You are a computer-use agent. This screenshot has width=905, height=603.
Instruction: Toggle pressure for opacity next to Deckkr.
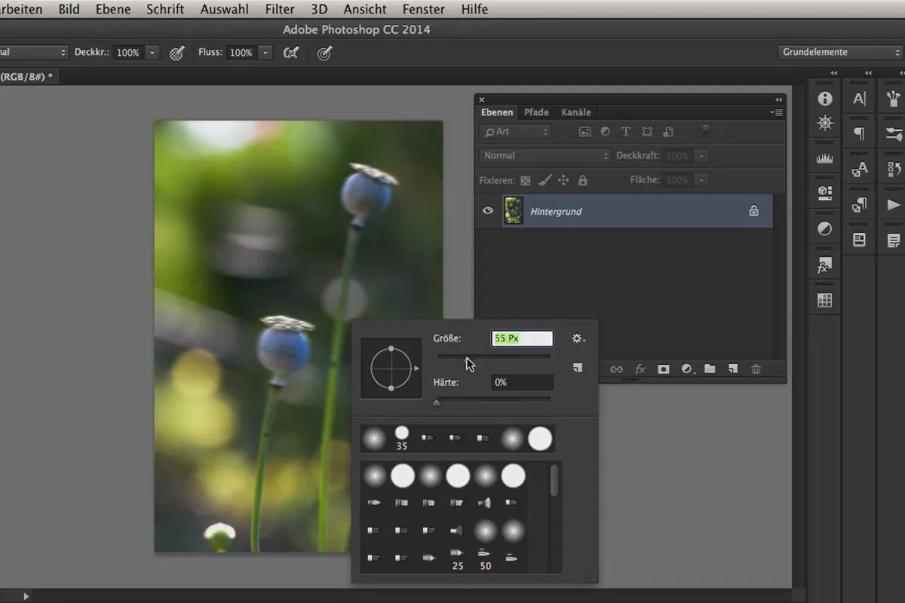(x=177, y=53)
